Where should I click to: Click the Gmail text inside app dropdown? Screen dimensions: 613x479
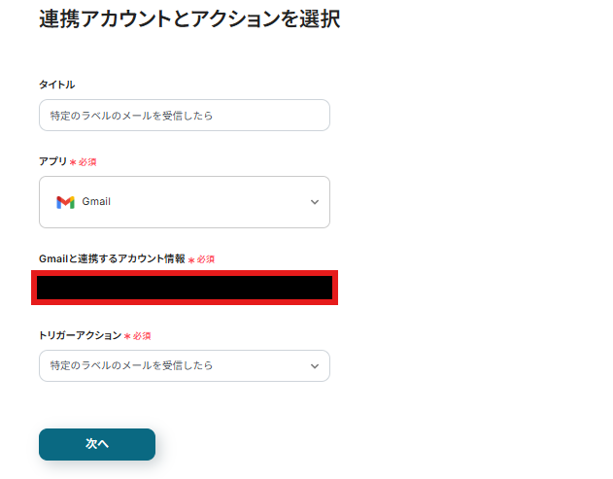96,202
